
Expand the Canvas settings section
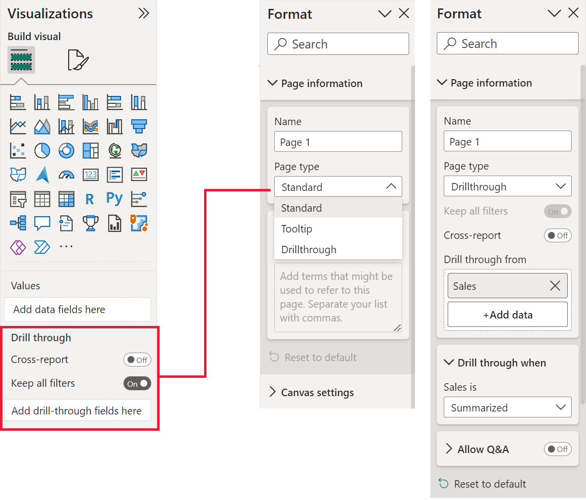[317, 392]
